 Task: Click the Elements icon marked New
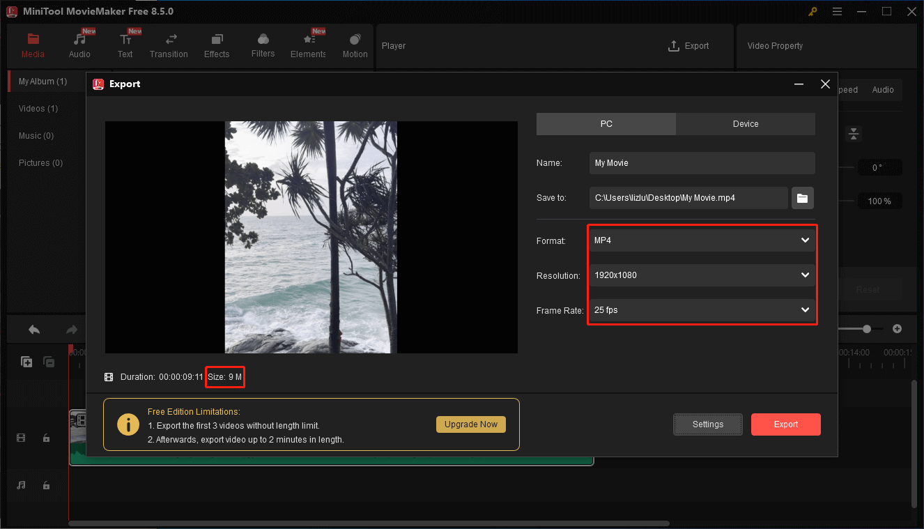pos(307,44)
